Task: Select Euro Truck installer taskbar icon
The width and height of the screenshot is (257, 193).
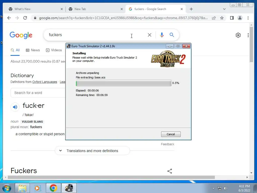Action: 69,188
